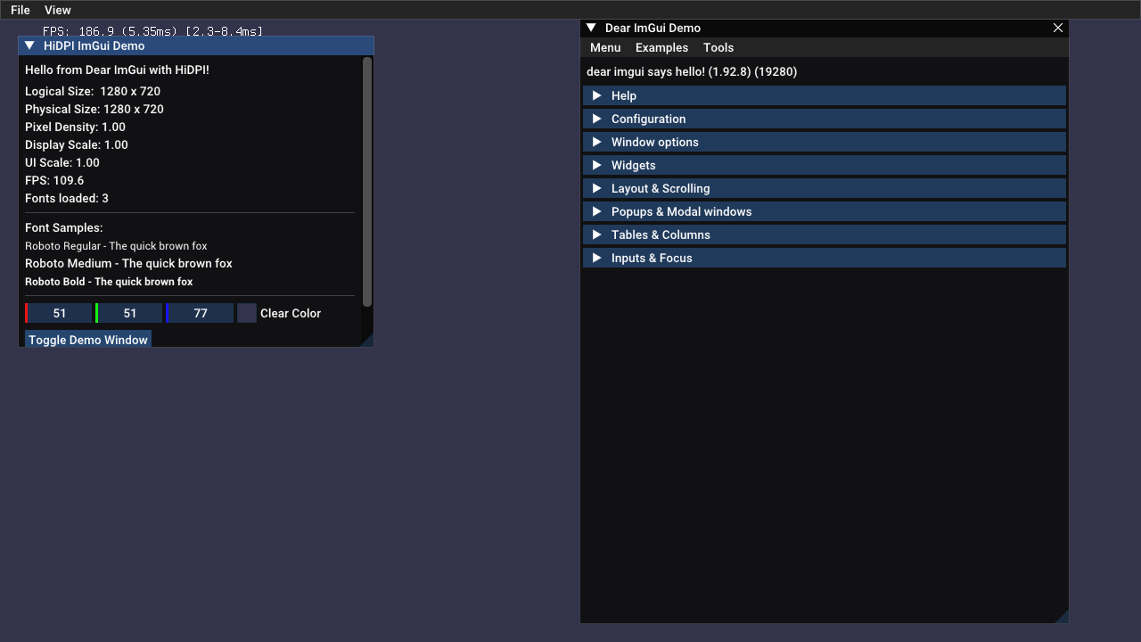Viewport: 1141px width, 642px height.
Task: Click the HiDPI ImGui Demo title bar
Action: [196, 45]
